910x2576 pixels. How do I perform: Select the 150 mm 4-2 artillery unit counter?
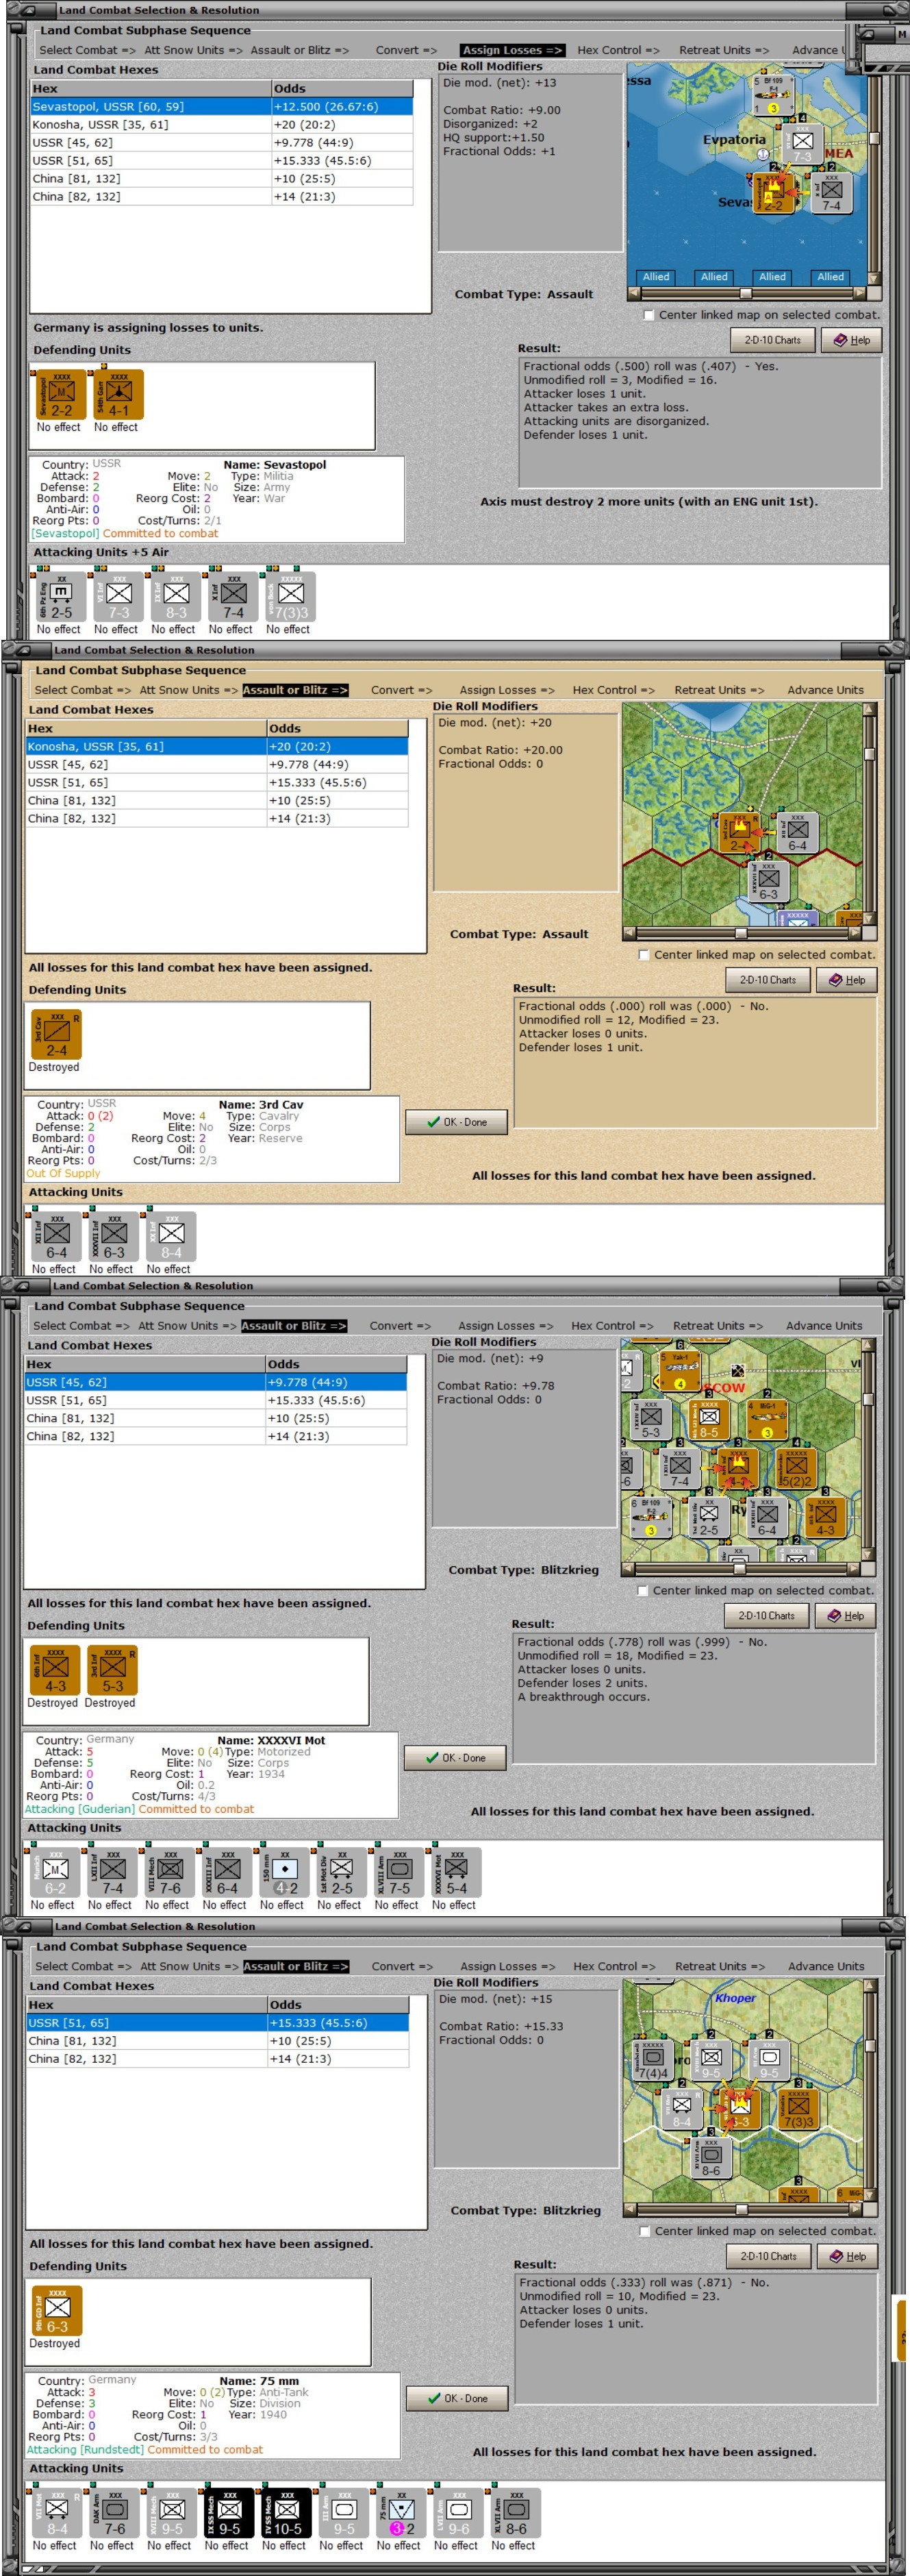click(x=285, y=1873)
